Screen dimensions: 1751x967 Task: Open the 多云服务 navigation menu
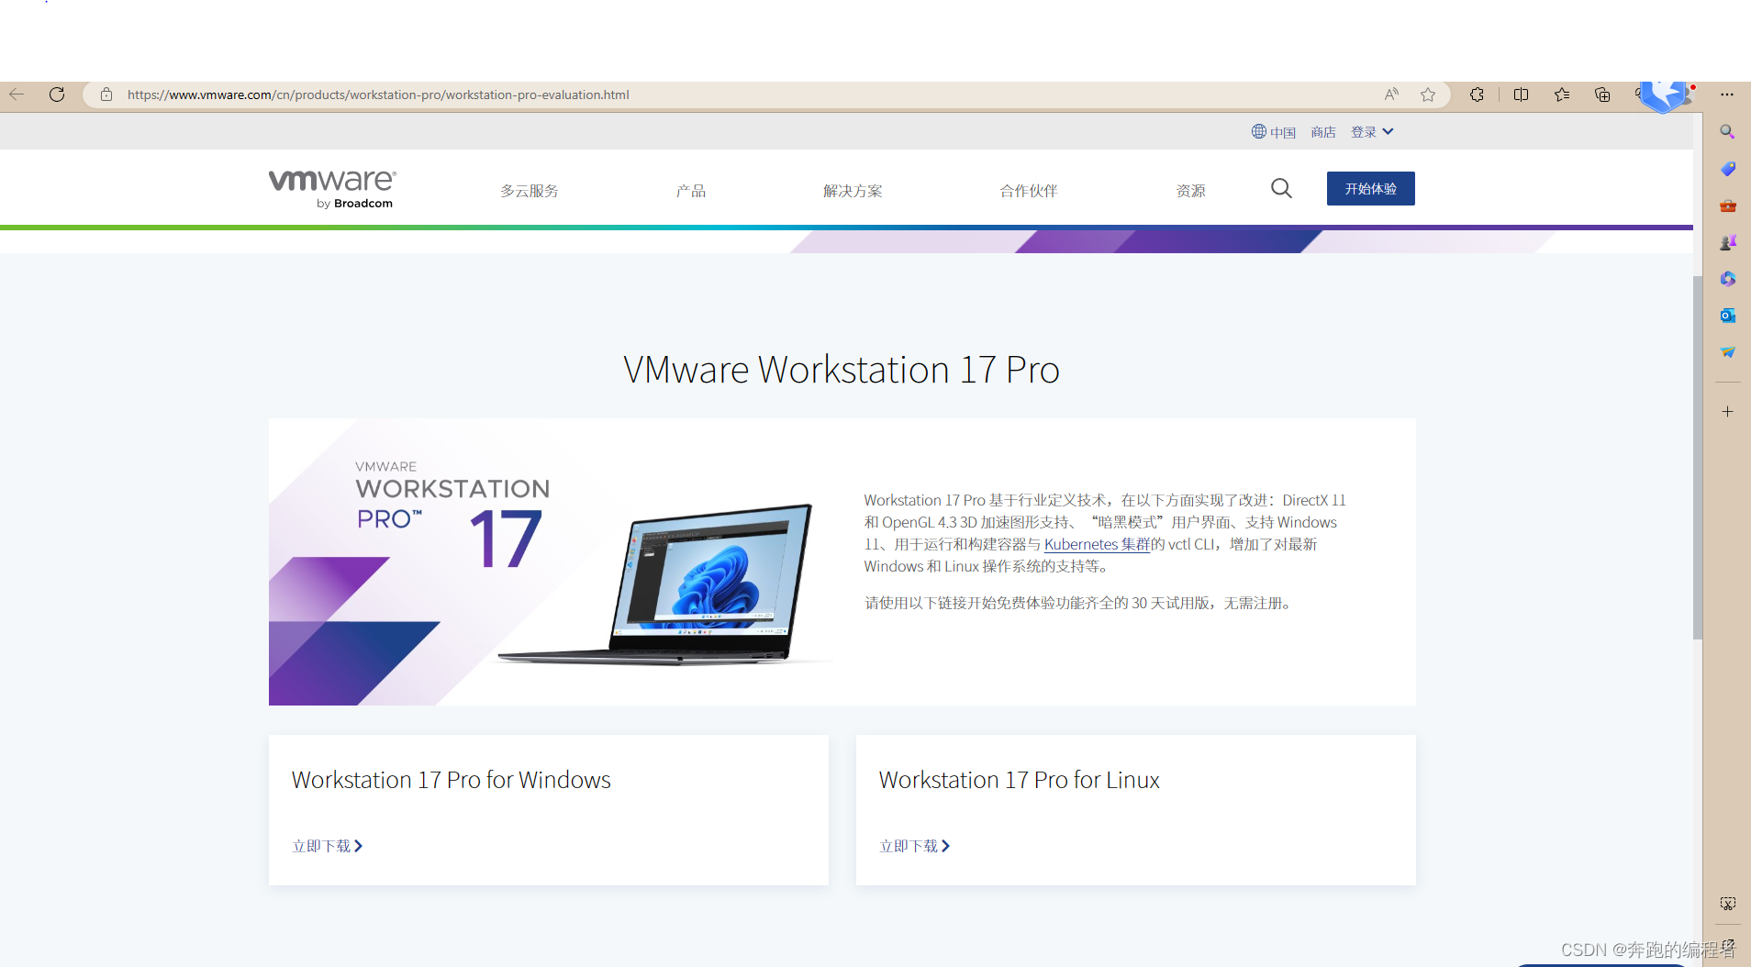tap(530, 191)
